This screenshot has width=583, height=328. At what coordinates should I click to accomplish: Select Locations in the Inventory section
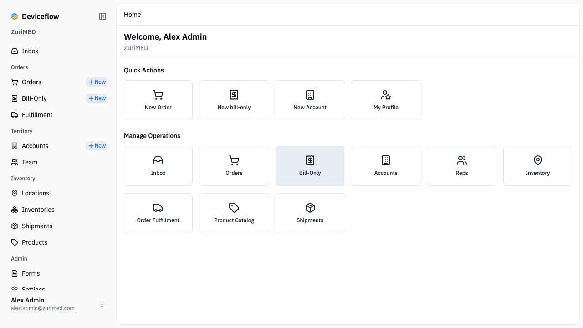tap(36, 193)
